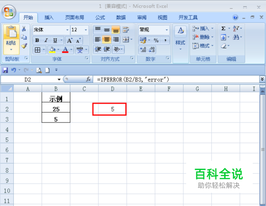Viewport: 266px width, 206px height.
Task: Open Font dialog launcher
Action: 87,58
